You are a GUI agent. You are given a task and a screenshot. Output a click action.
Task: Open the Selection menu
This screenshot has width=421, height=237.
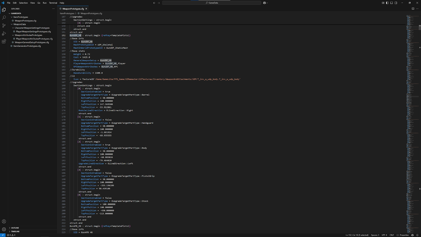coord(23,3)
